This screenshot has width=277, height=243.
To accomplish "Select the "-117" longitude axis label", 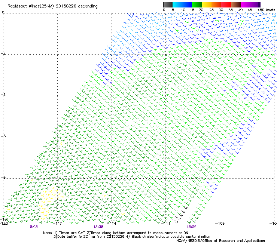I will pos(57,223).
